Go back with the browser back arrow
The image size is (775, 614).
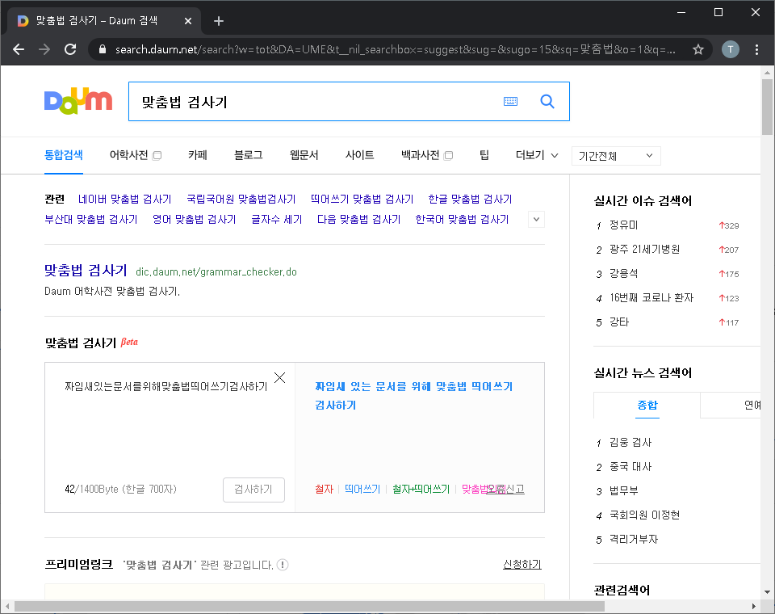[x=19, y=49]
